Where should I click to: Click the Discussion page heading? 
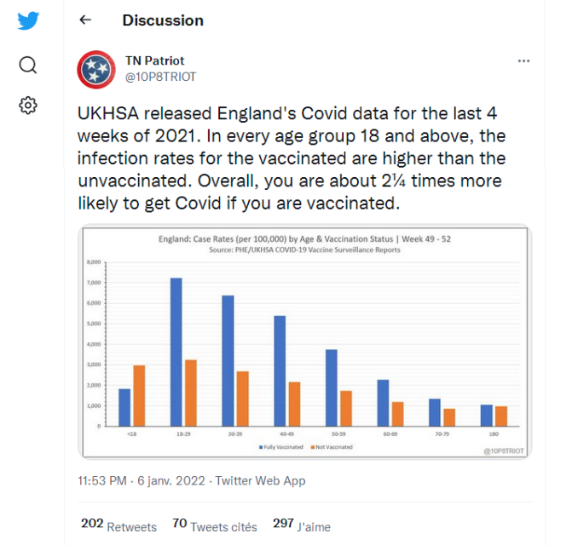click(163, 20)
